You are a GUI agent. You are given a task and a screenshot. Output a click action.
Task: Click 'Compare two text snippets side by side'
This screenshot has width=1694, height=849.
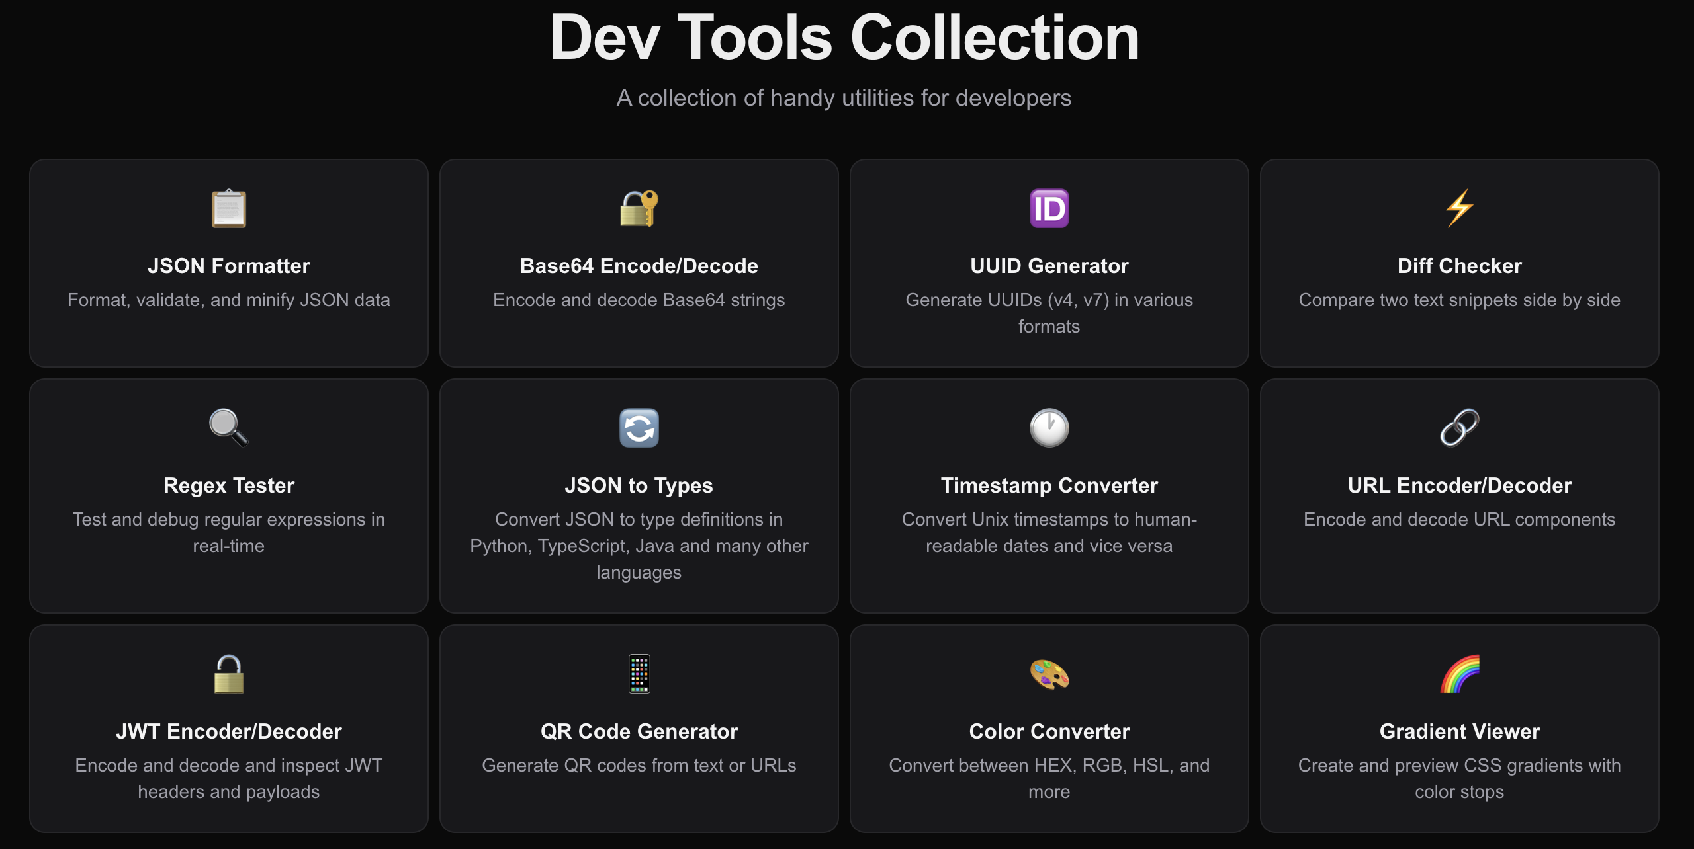coord(1460,300)
